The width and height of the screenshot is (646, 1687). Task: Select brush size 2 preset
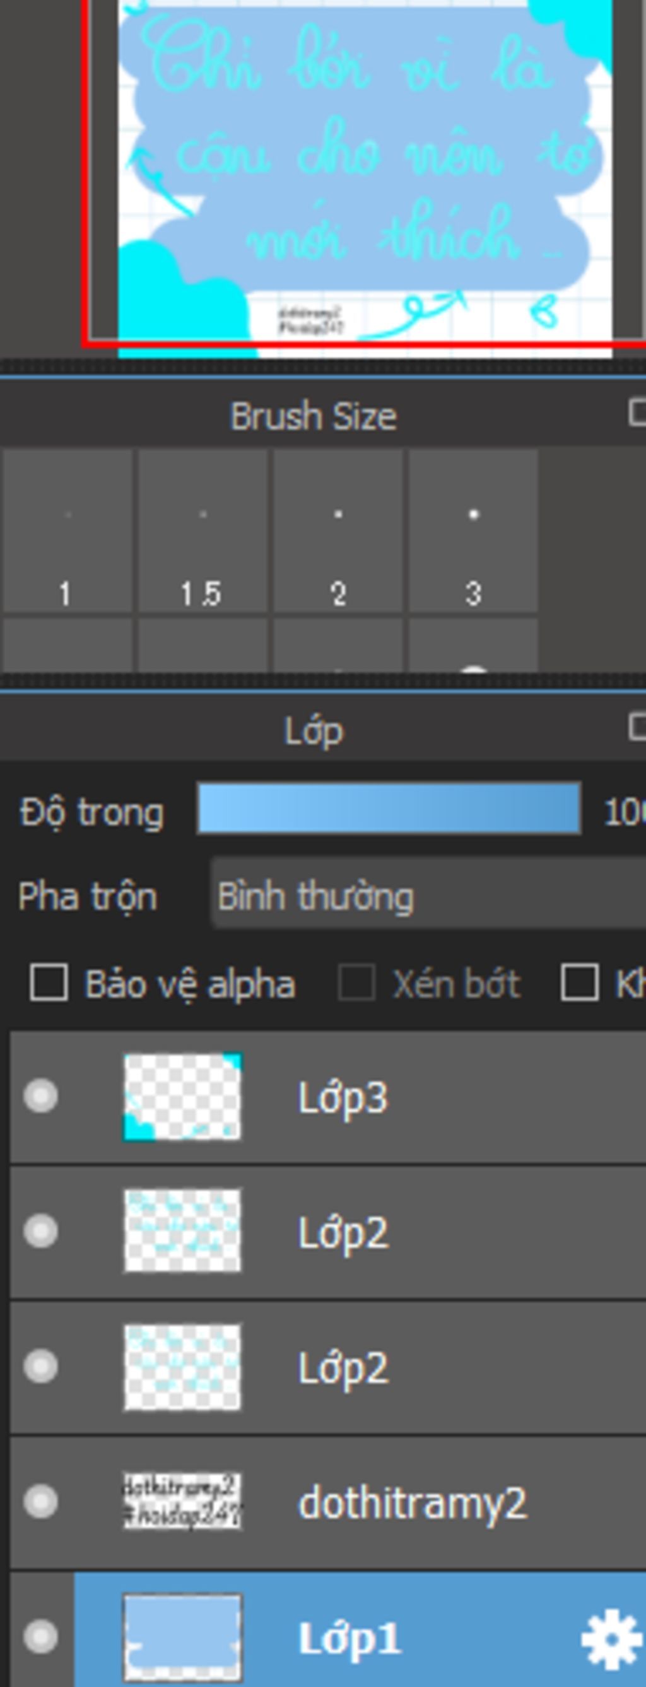pos(338,530)
